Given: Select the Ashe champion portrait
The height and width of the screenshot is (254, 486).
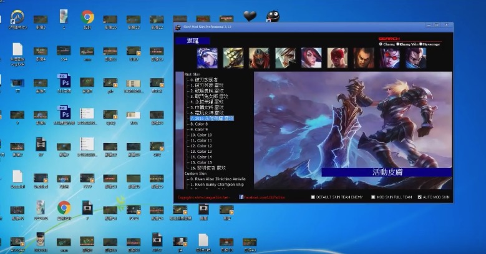Looking at the screenshot, I should coord(207,58).
